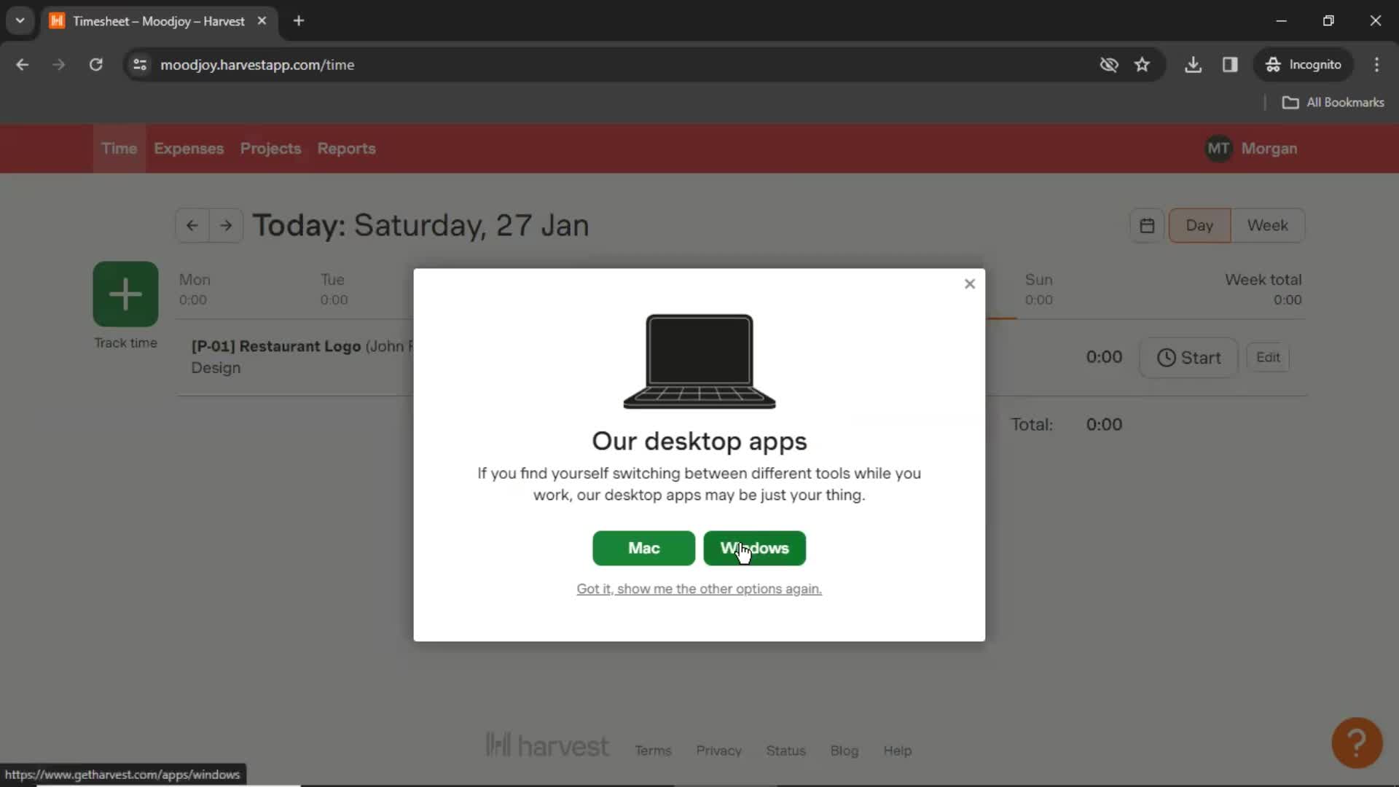Click 'Got it, show me the other options again' link

(x=699, y=588)
